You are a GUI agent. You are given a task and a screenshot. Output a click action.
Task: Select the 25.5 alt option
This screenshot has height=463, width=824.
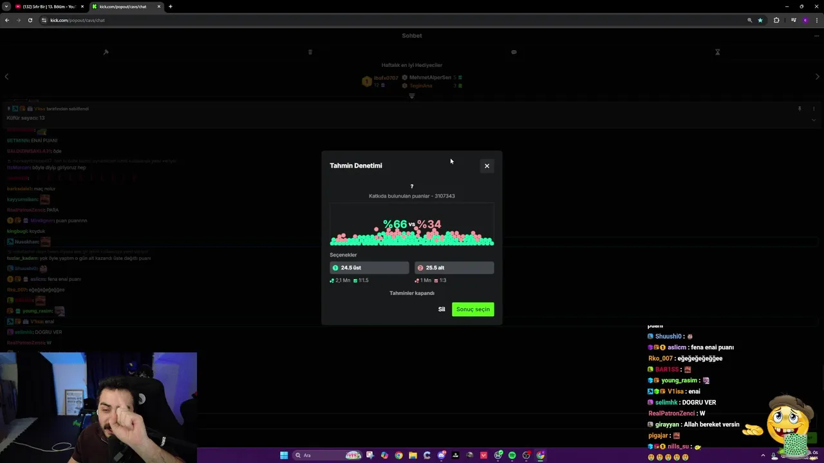click(454, 268)
